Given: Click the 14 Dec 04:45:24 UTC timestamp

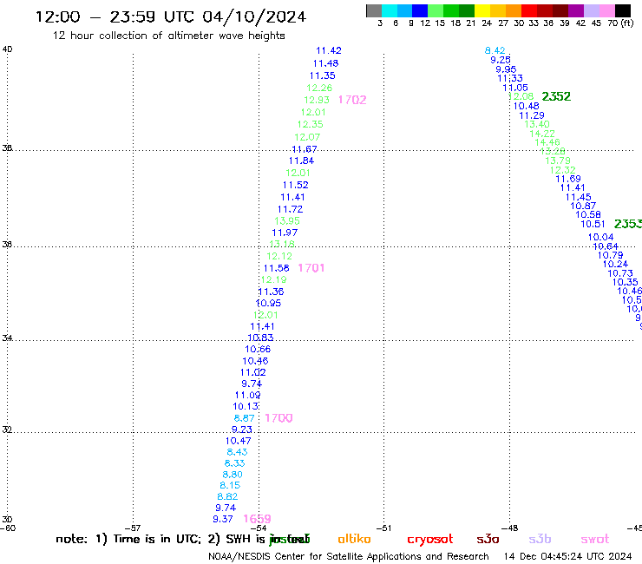Looking at the screenshot, I should (x=567, y=556).
